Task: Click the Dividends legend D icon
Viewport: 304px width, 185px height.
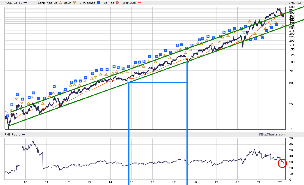Action: [x=98, y=3]
